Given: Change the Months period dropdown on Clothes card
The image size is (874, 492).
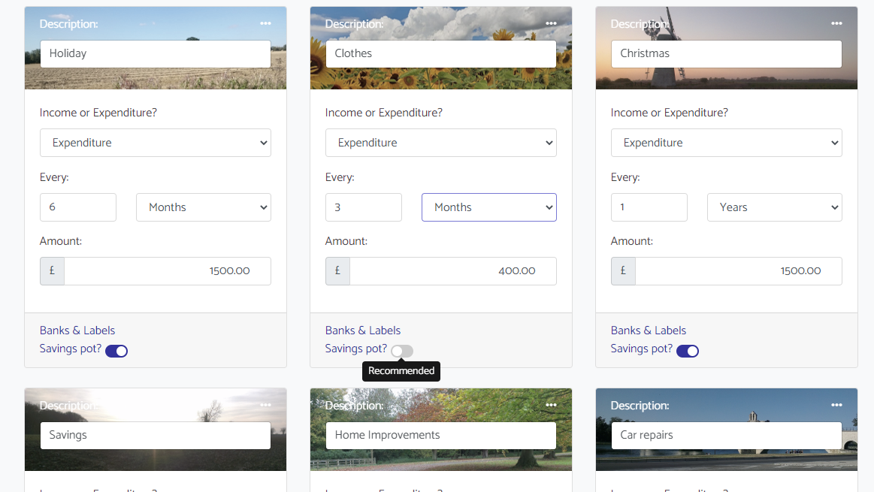Looking at the screenshot, I should [x=488, y=207].
